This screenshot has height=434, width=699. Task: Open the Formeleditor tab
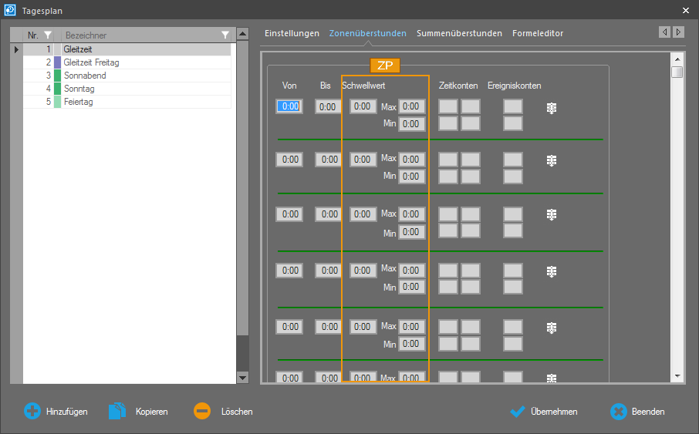click(x=538, y=33)
